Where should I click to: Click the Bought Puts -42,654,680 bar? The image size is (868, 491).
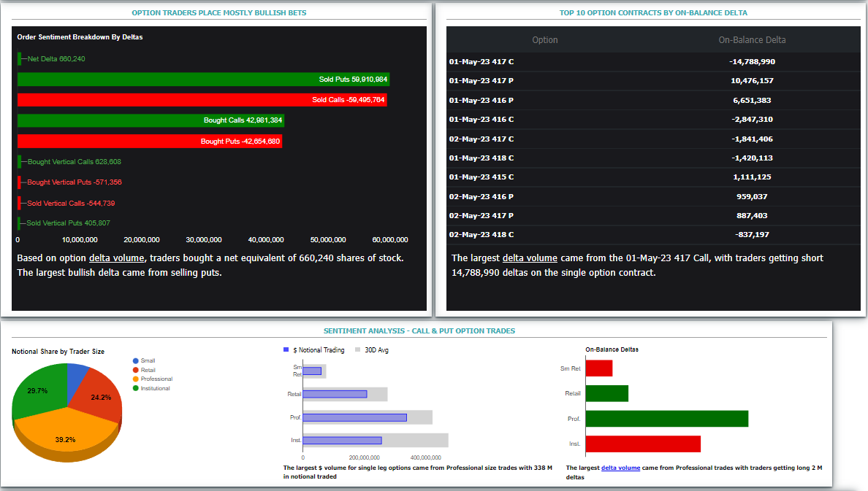click(150, 141)
